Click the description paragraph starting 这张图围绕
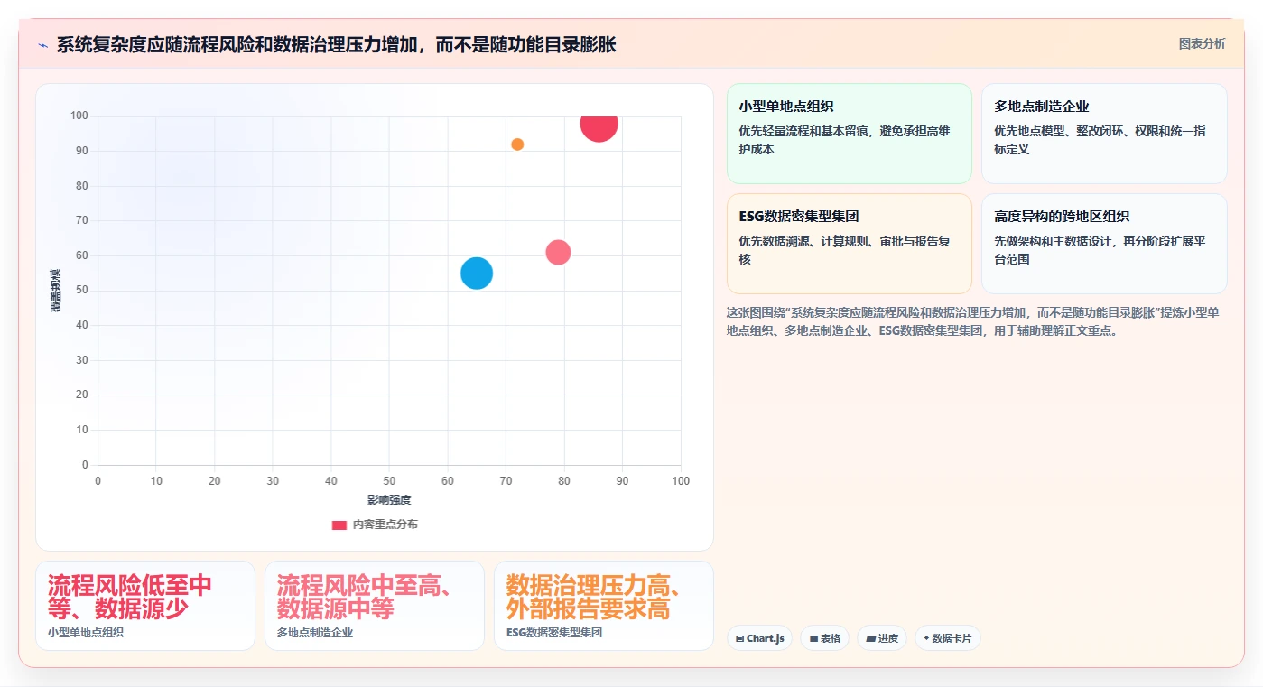 [x=975, y=321]
